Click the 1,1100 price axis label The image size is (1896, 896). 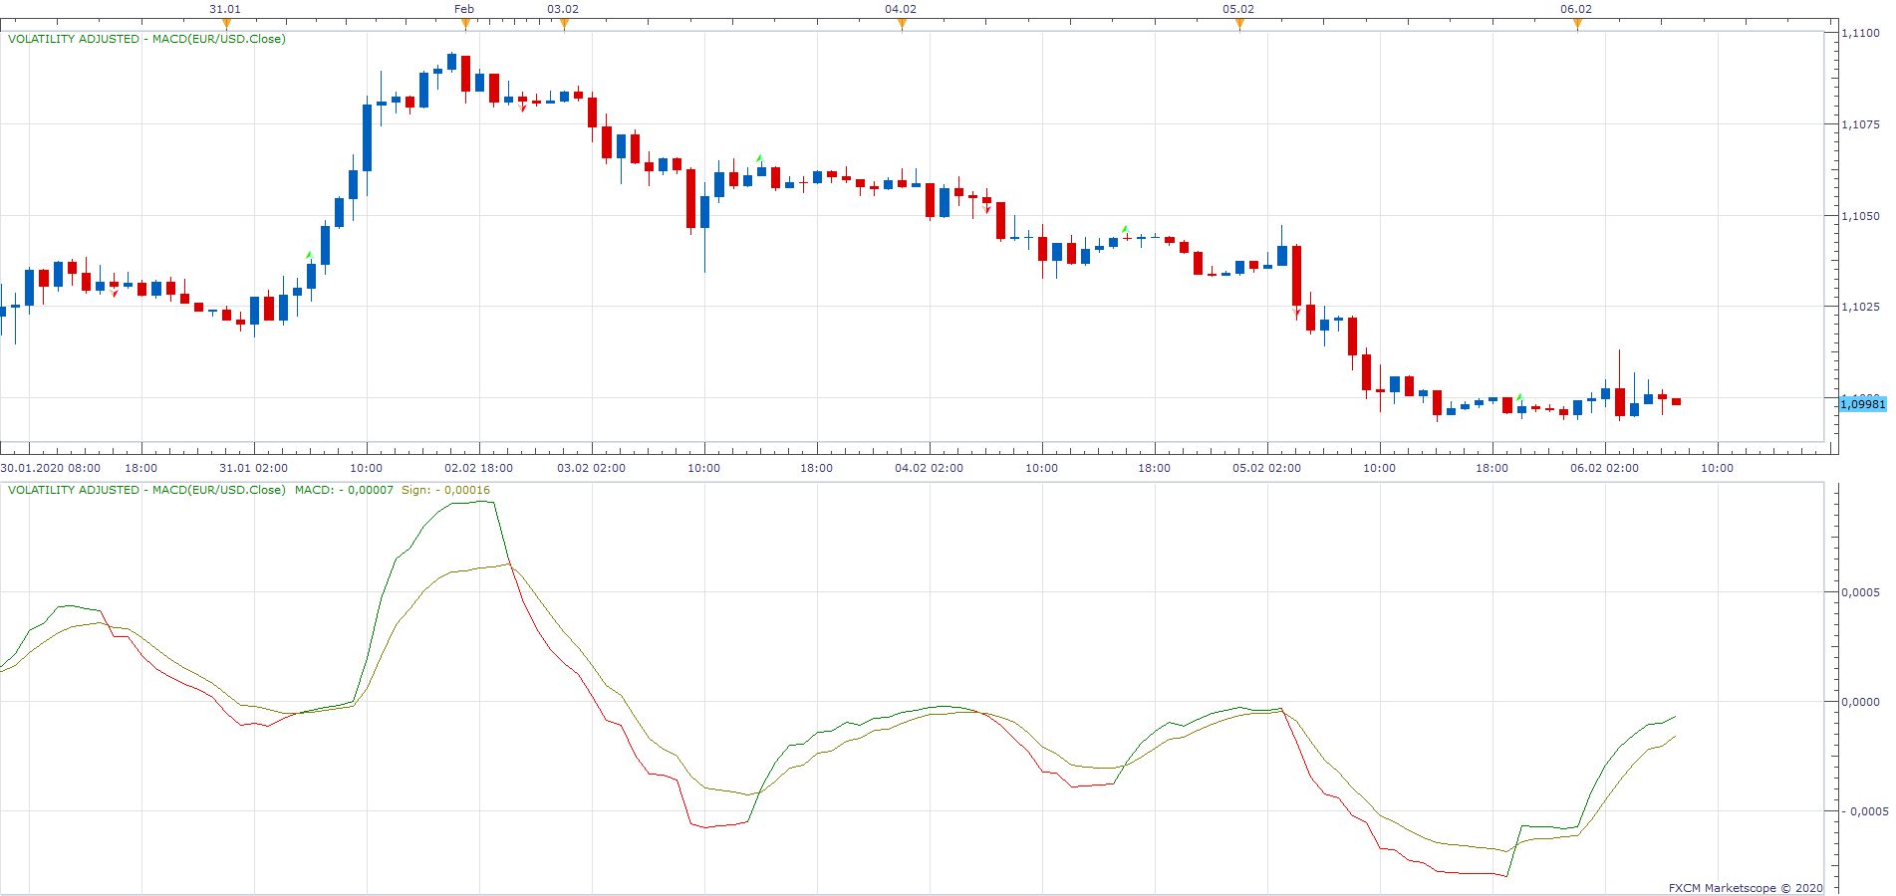click(x=1860, y=33)
